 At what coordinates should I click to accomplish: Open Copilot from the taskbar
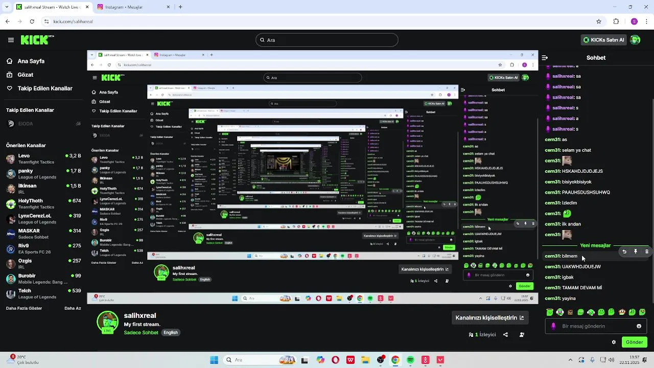pyautogui.click(x=320, y=360)
